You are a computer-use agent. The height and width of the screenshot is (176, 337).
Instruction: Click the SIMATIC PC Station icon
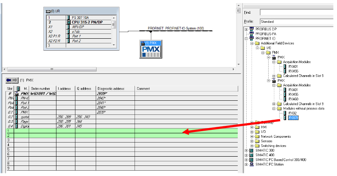(251, 165)
